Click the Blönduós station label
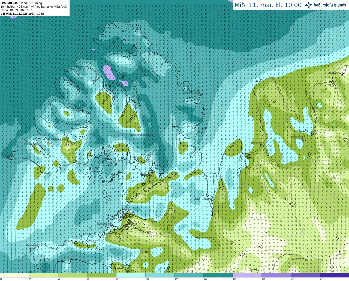This screenshot has width=349, height=281. point(256,143)
